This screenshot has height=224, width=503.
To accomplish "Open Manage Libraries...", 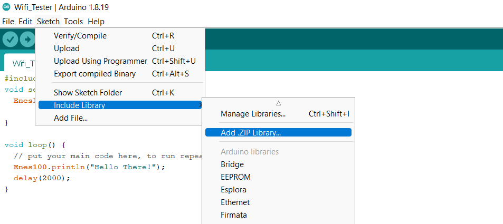I will (279, 114).
